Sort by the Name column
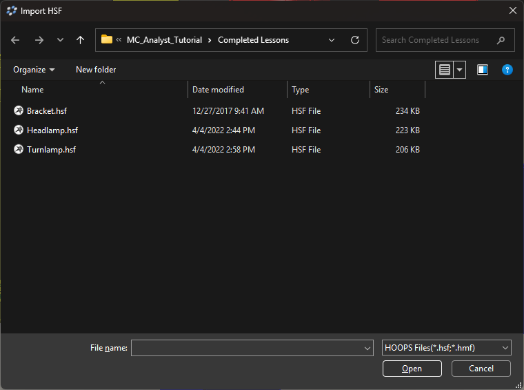Image resolution: width=524 pixels, height=390 pixels. pos(32,90)
